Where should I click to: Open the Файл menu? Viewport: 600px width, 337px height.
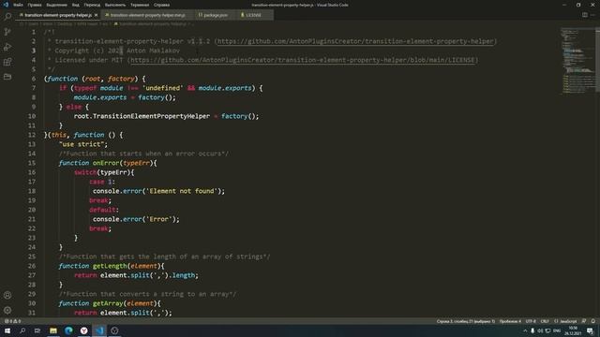click(x=18, y=5)
